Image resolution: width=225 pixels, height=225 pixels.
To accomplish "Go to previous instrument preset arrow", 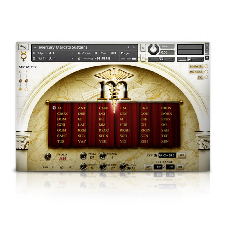I will (x=129, y=47).
